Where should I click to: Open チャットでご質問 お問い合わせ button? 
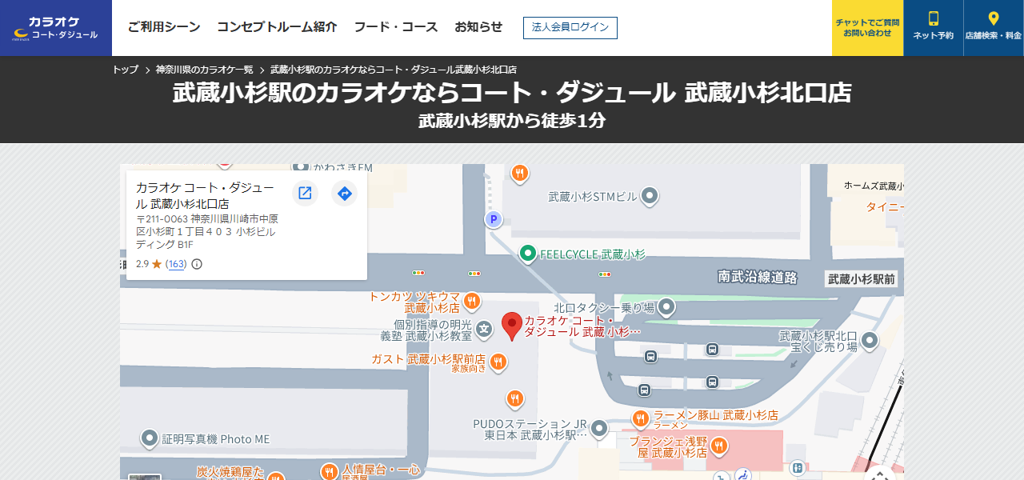pyautogui.click(x=867, y=28)
